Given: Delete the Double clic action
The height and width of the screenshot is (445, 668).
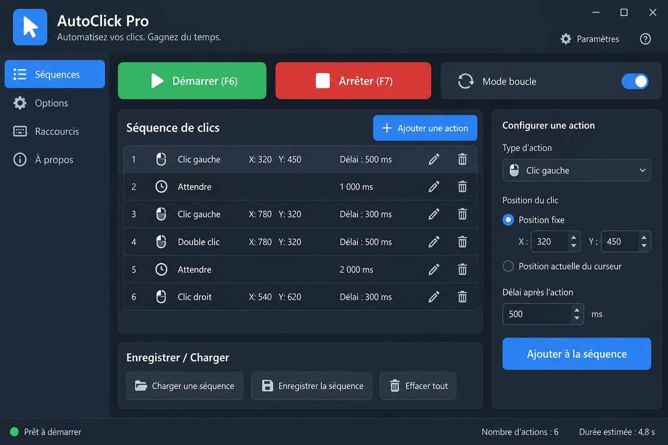Looking at the screenshot, I should [x=462, y=242].
